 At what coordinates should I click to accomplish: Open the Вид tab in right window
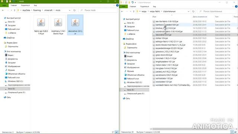click(x=154, y=7)
